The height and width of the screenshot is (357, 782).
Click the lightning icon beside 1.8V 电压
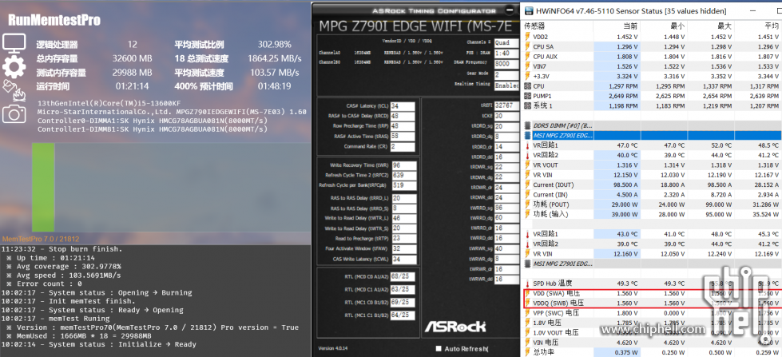click(528, 323)
